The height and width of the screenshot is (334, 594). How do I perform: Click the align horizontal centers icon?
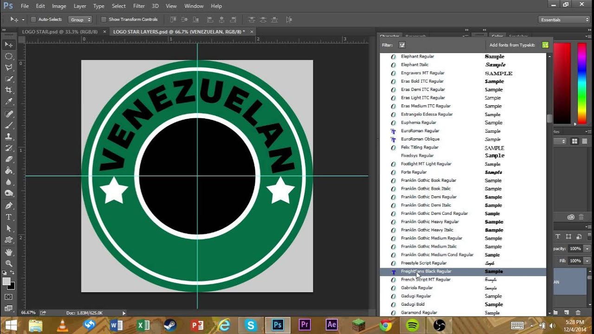(221, 19)
